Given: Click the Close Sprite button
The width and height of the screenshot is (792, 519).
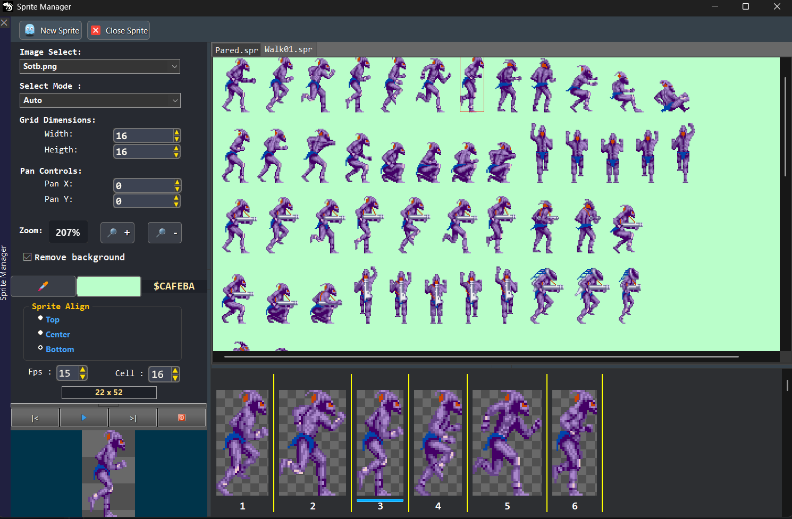Looking at the screenshot, I should point(118,30).
